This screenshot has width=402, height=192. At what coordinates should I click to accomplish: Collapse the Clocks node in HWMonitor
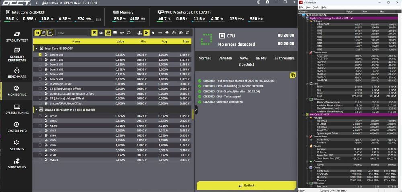click(308, 168)
